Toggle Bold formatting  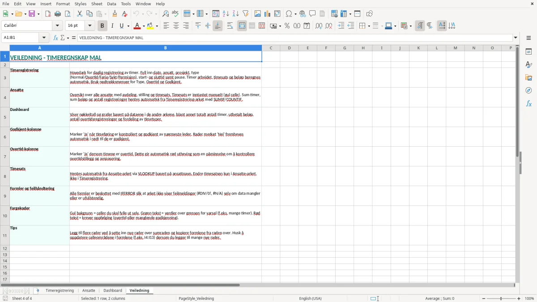(102, 26)
